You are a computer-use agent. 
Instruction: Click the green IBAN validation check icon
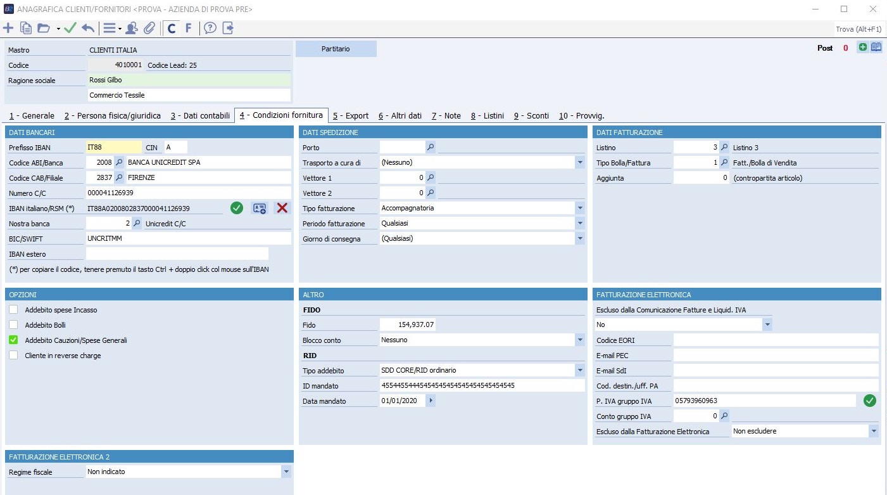[237, 208]
